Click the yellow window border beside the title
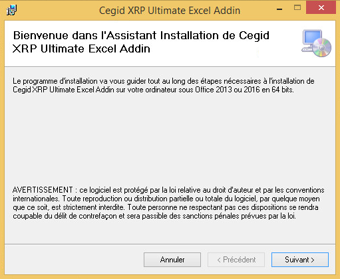The height and width of the screenshot is (279, 340). pos(55,11)
